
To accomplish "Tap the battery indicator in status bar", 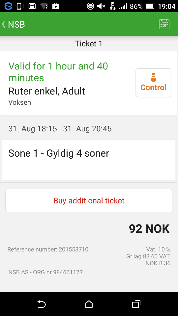I will pyautogui.click(x=150, y=6).
